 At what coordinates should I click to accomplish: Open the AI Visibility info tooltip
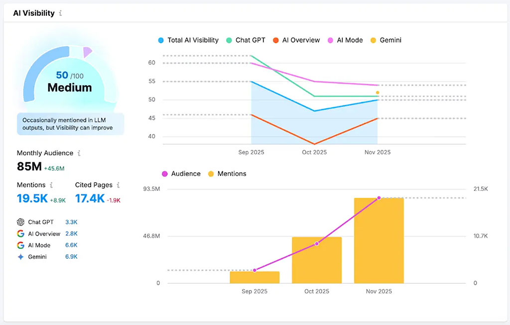(60, 13)
